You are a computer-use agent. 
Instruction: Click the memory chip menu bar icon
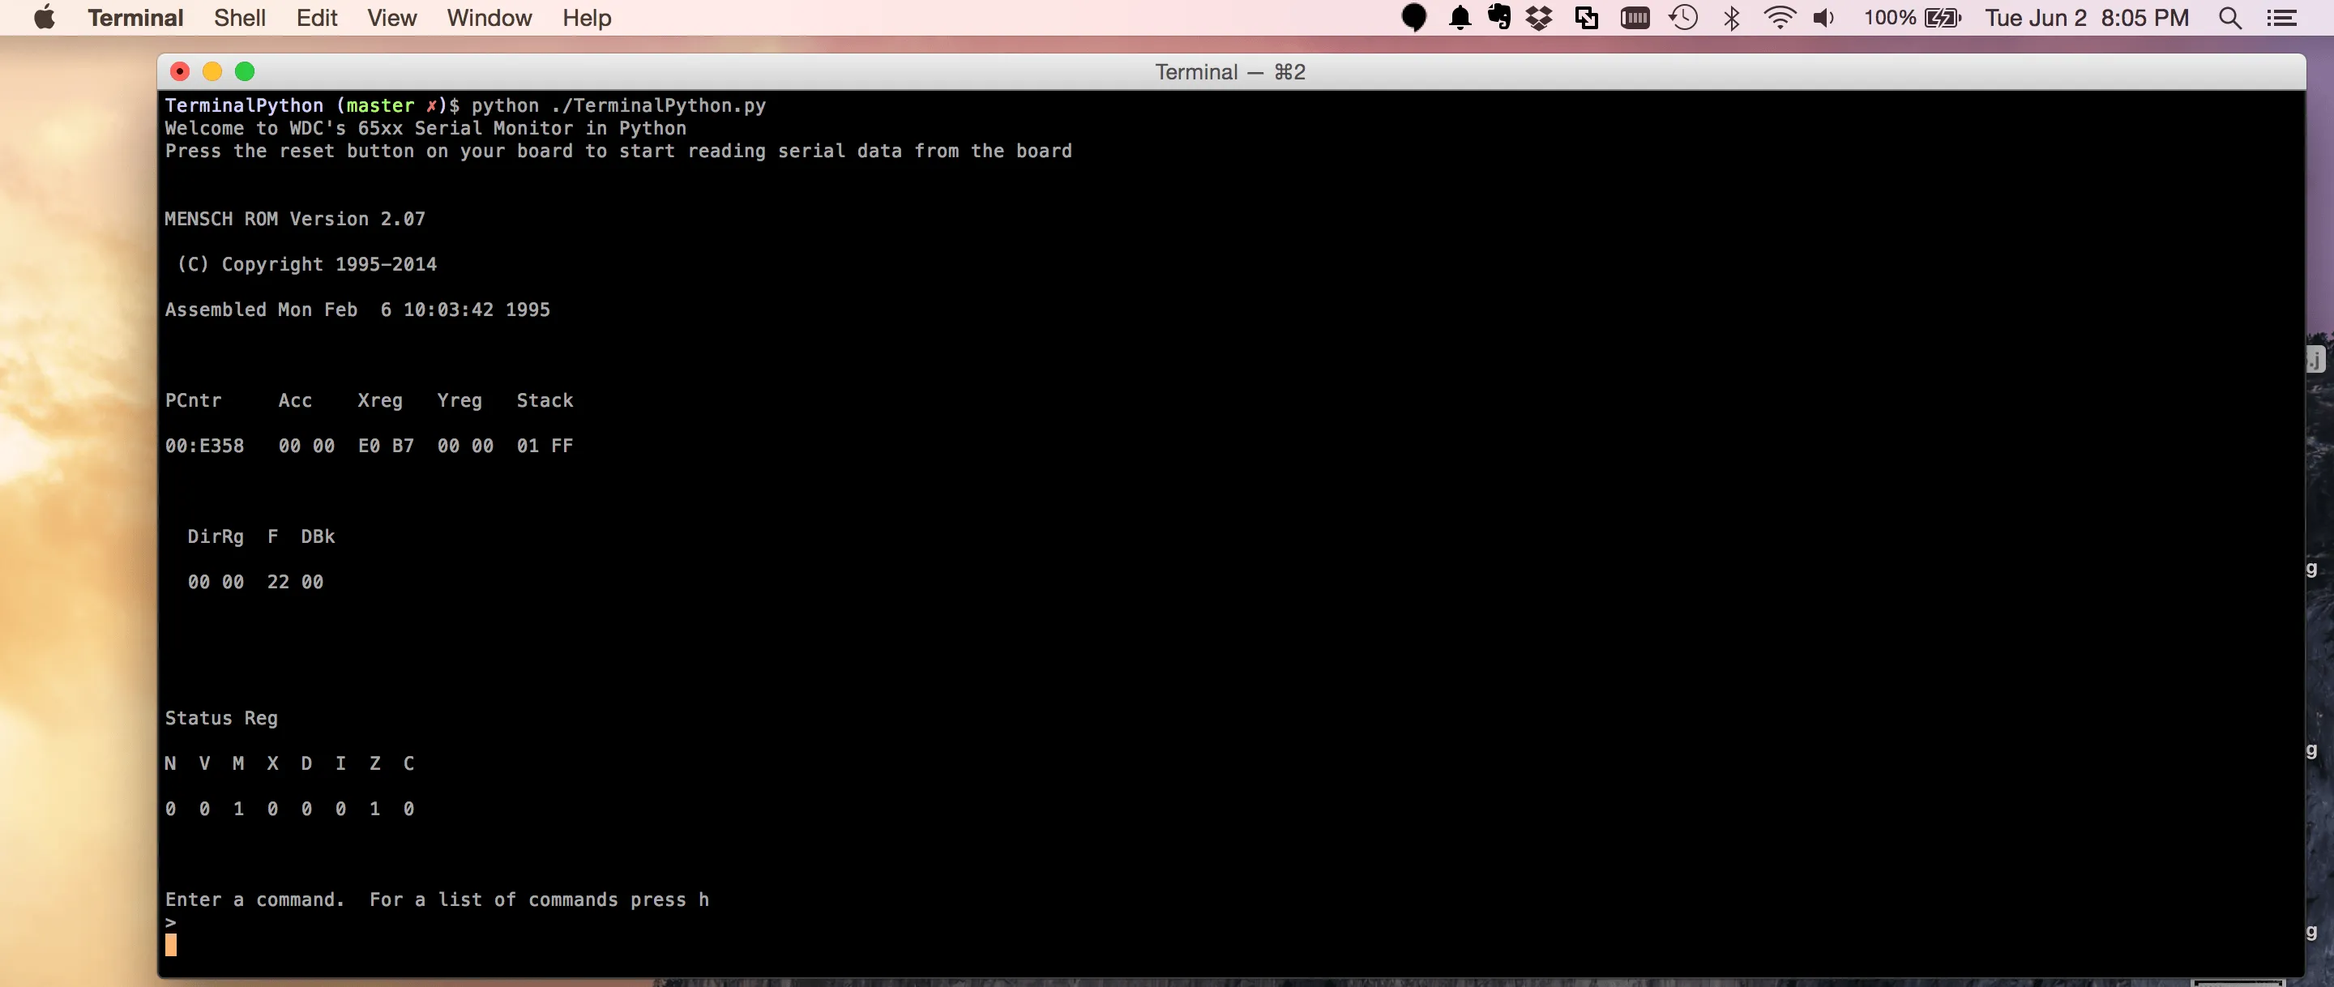1635,18
